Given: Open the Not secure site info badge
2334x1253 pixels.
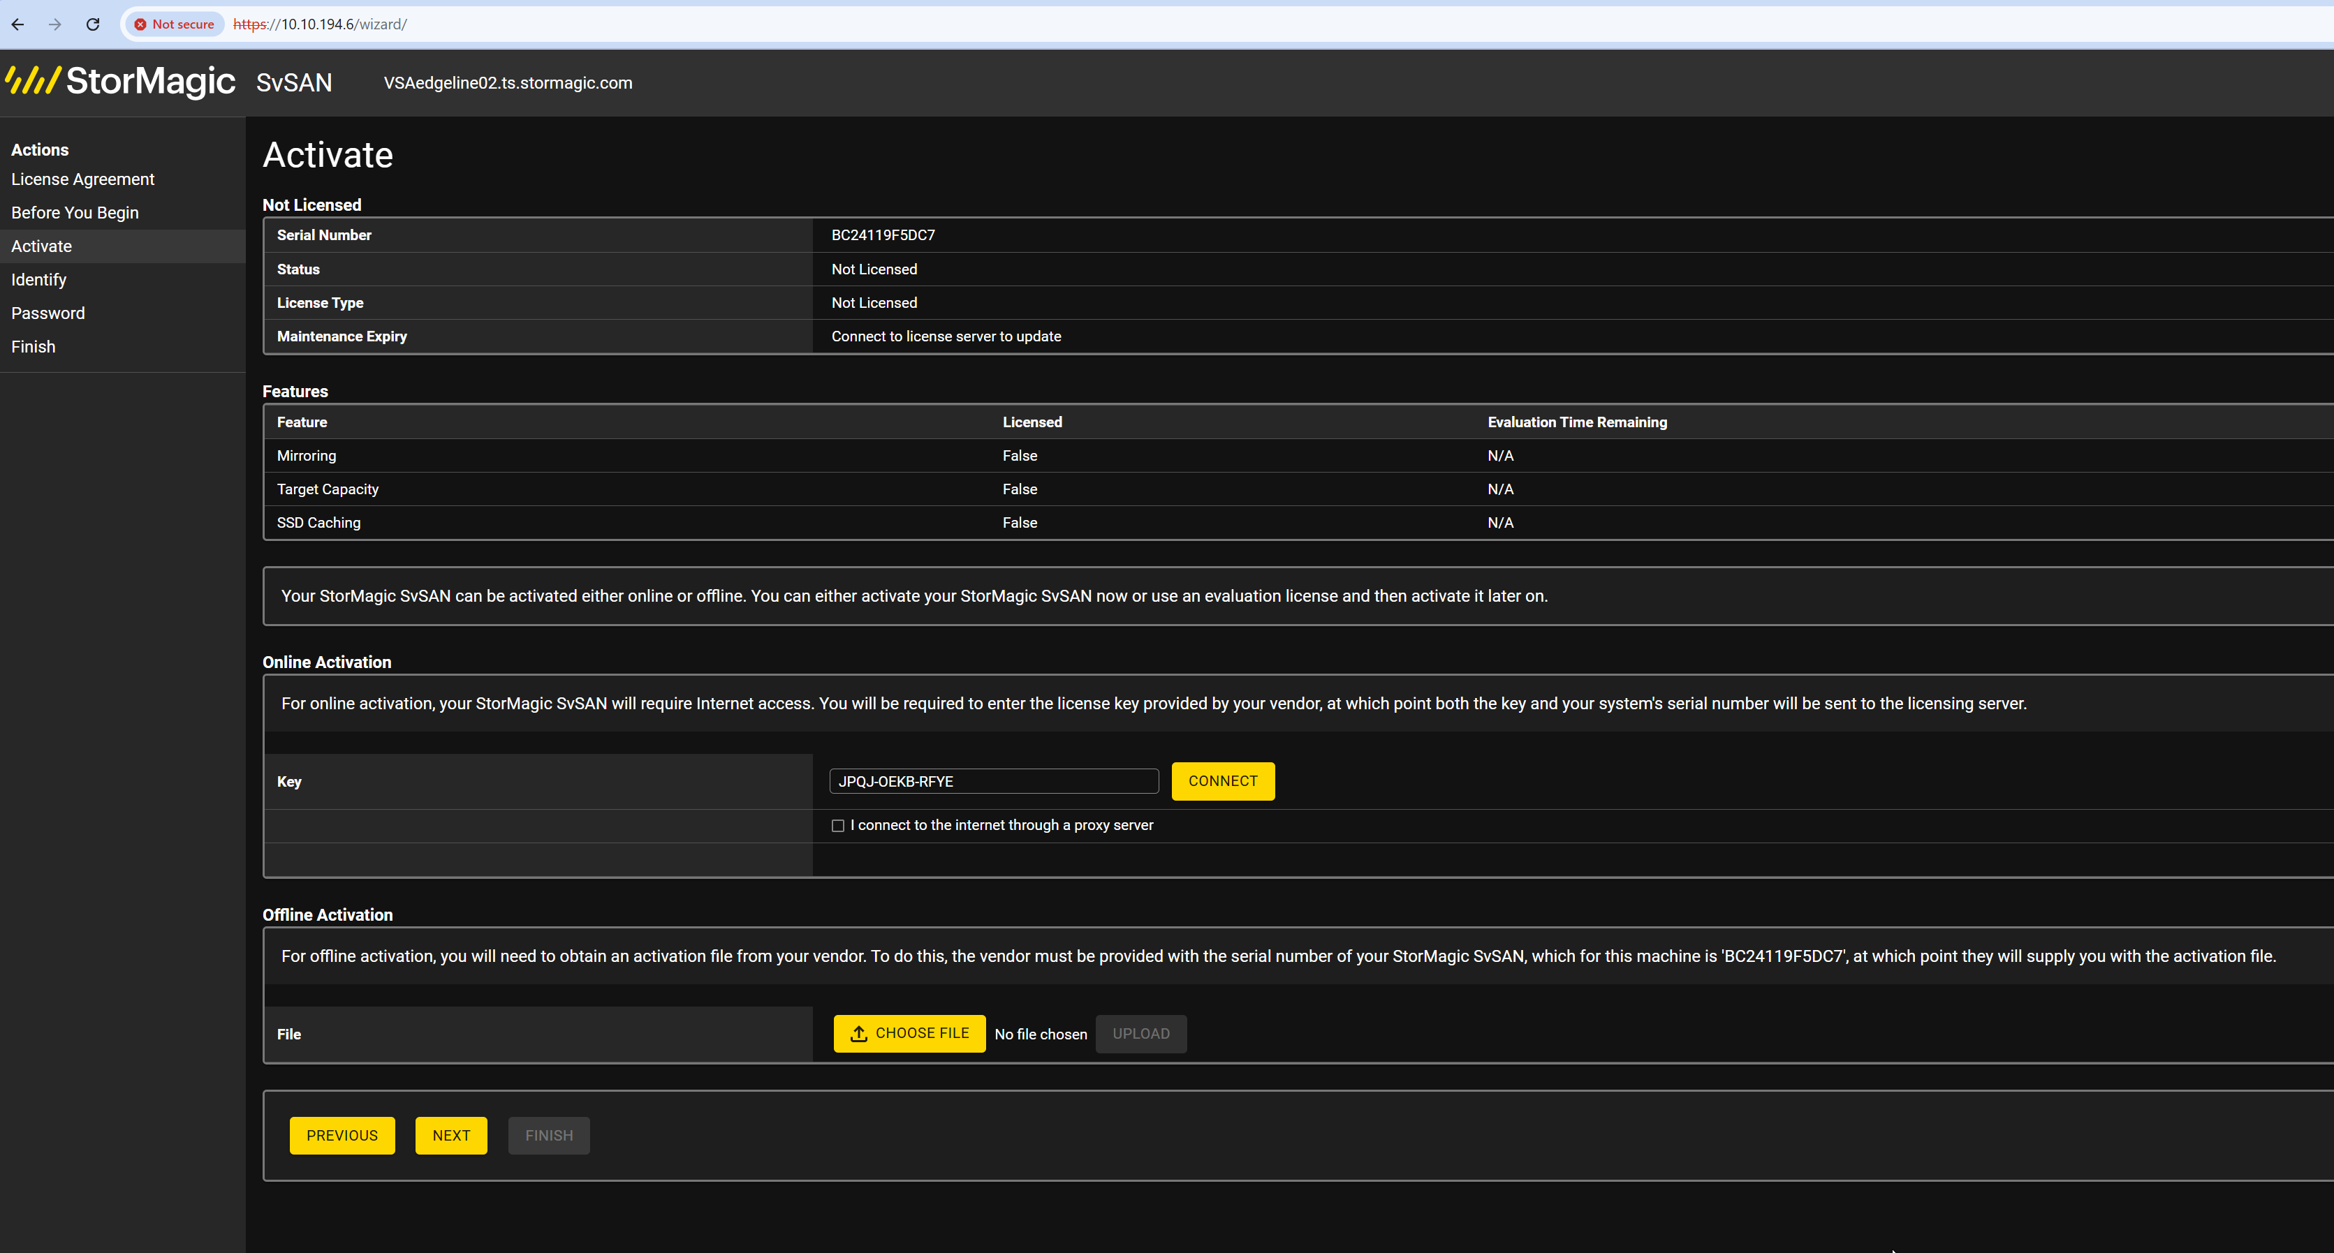Looking at the screenshot, I should point(175,24).
